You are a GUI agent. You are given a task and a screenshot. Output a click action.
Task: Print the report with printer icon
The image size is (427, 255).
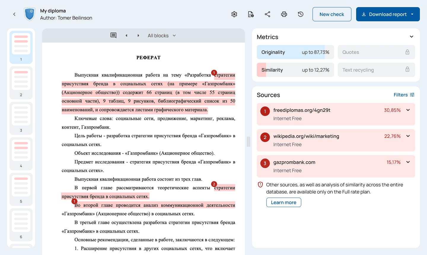coord(284,14)
